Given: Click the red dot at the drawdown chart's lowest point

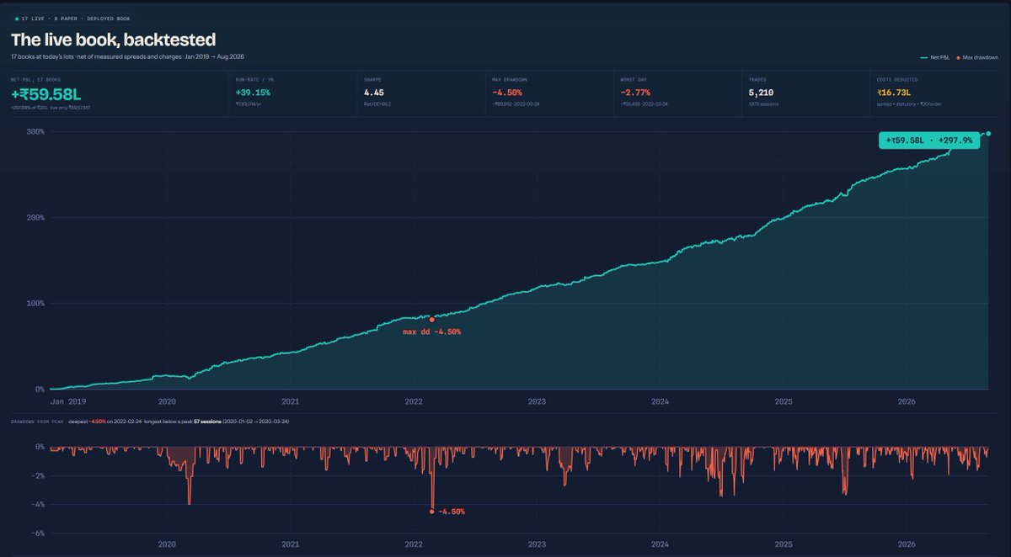Looking at the screenshot, I should coord(432,511).
